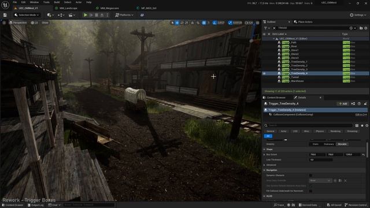Toggle scale snapping in viewport toolbar
Viewport: 370px width, 208px height.
tap(230, 23)
